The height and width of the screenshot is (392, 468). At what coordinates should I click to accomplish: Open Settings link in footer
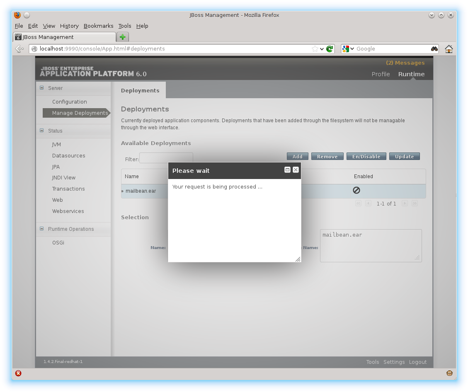pyautogui.click(x=394, y=362)
